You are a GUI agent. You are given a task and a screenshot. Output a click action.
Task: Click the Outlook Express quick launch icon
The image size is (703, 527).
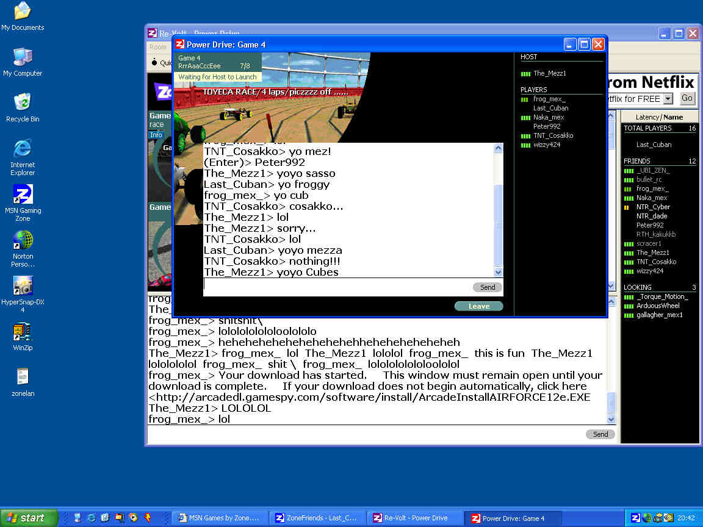tap(105, 518)
